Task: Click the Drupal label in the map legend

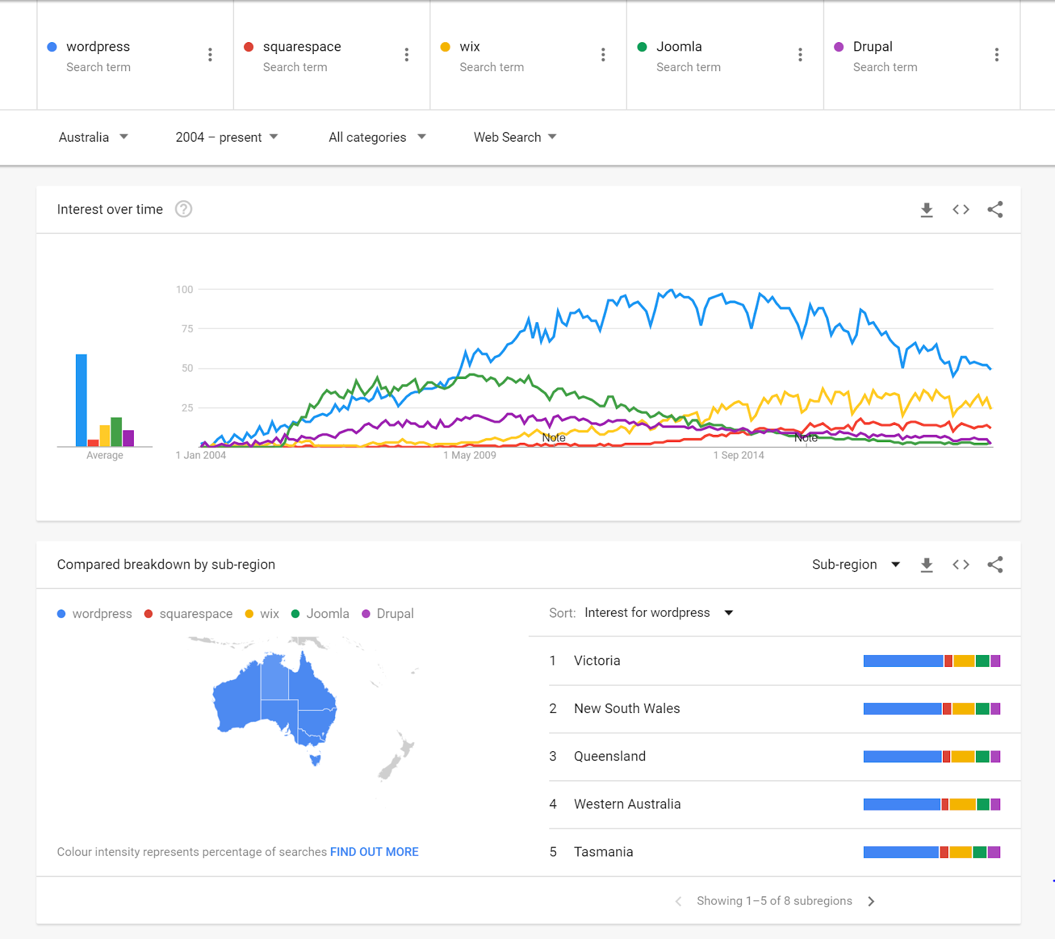Action: click(x=395, y=614)
